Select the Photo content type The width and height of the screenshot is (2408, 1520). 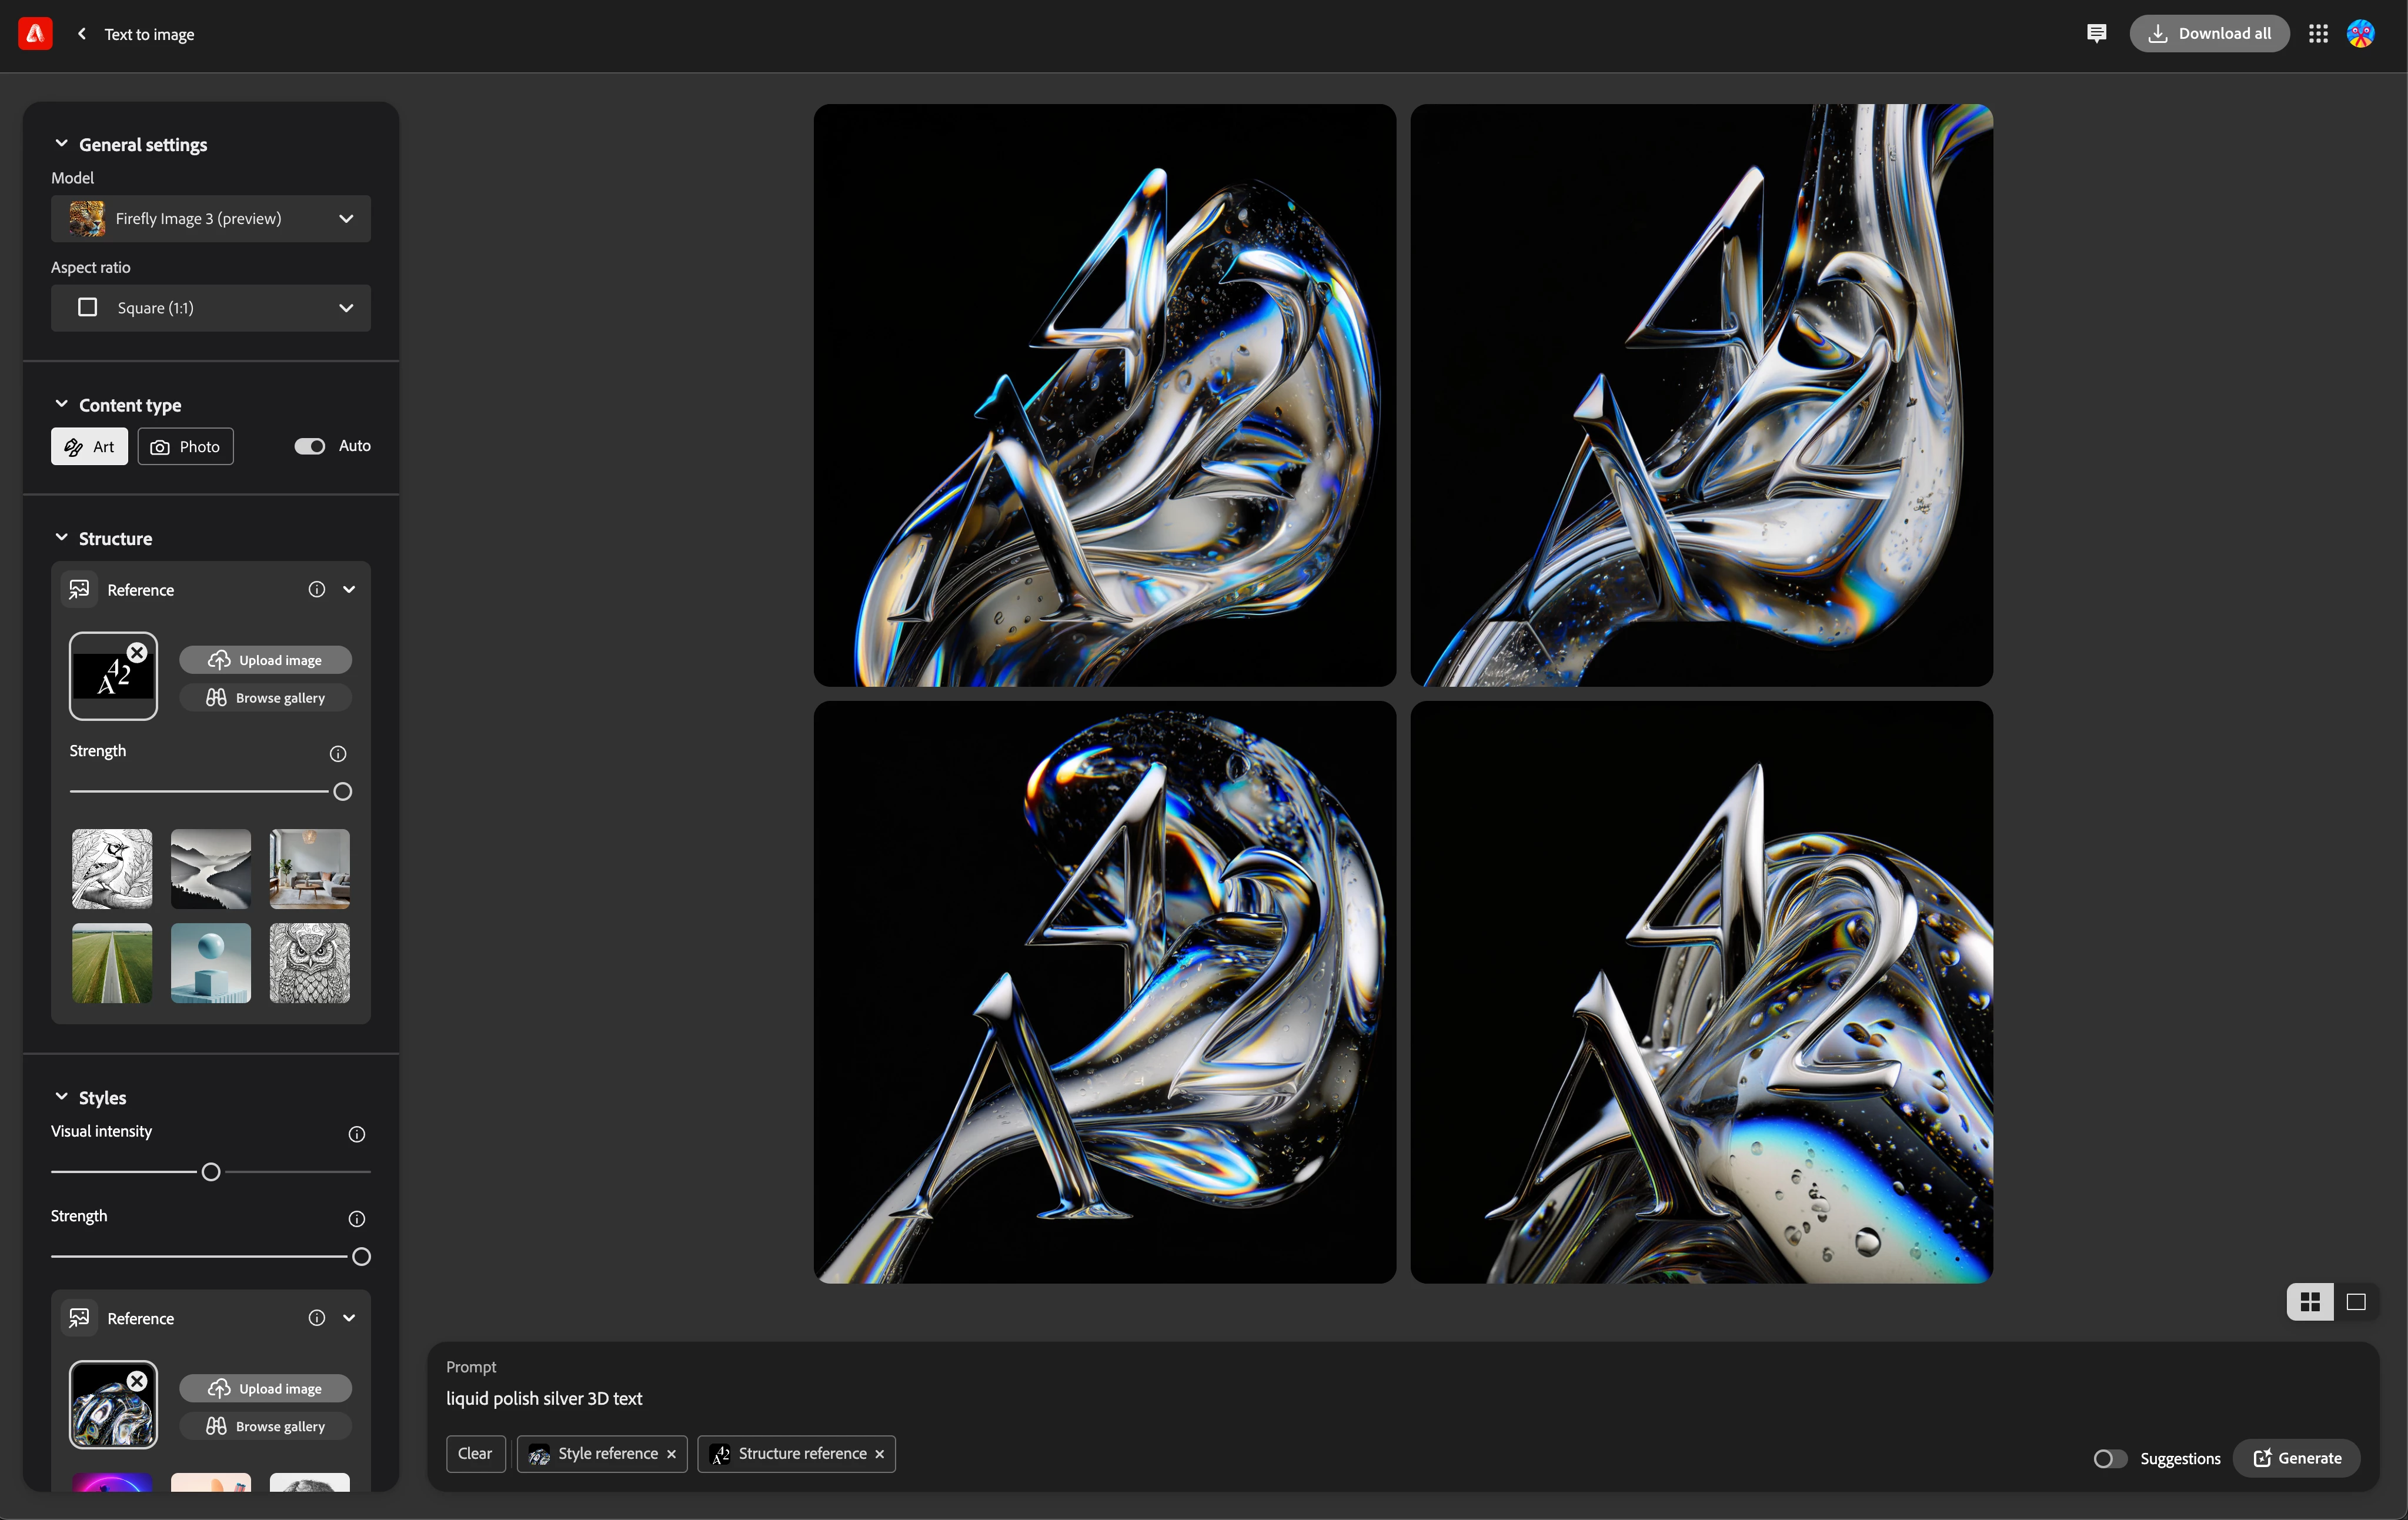point(186,446)
